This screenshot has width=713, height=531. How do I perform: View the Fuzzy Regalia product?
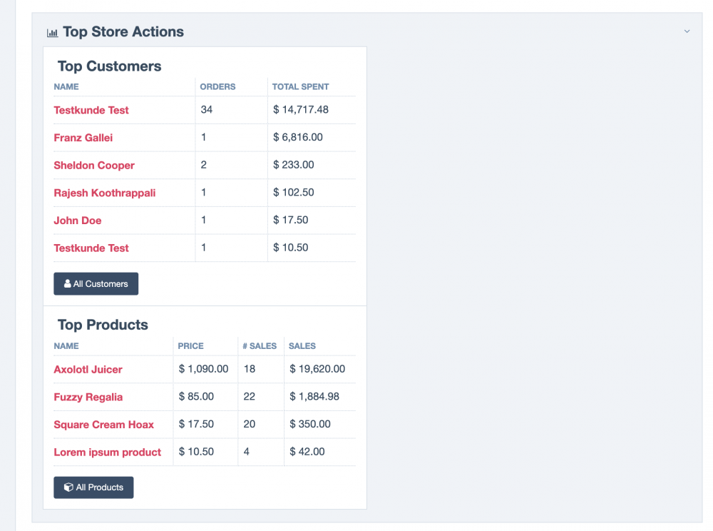pyautogui.click(x=88, y=398)
